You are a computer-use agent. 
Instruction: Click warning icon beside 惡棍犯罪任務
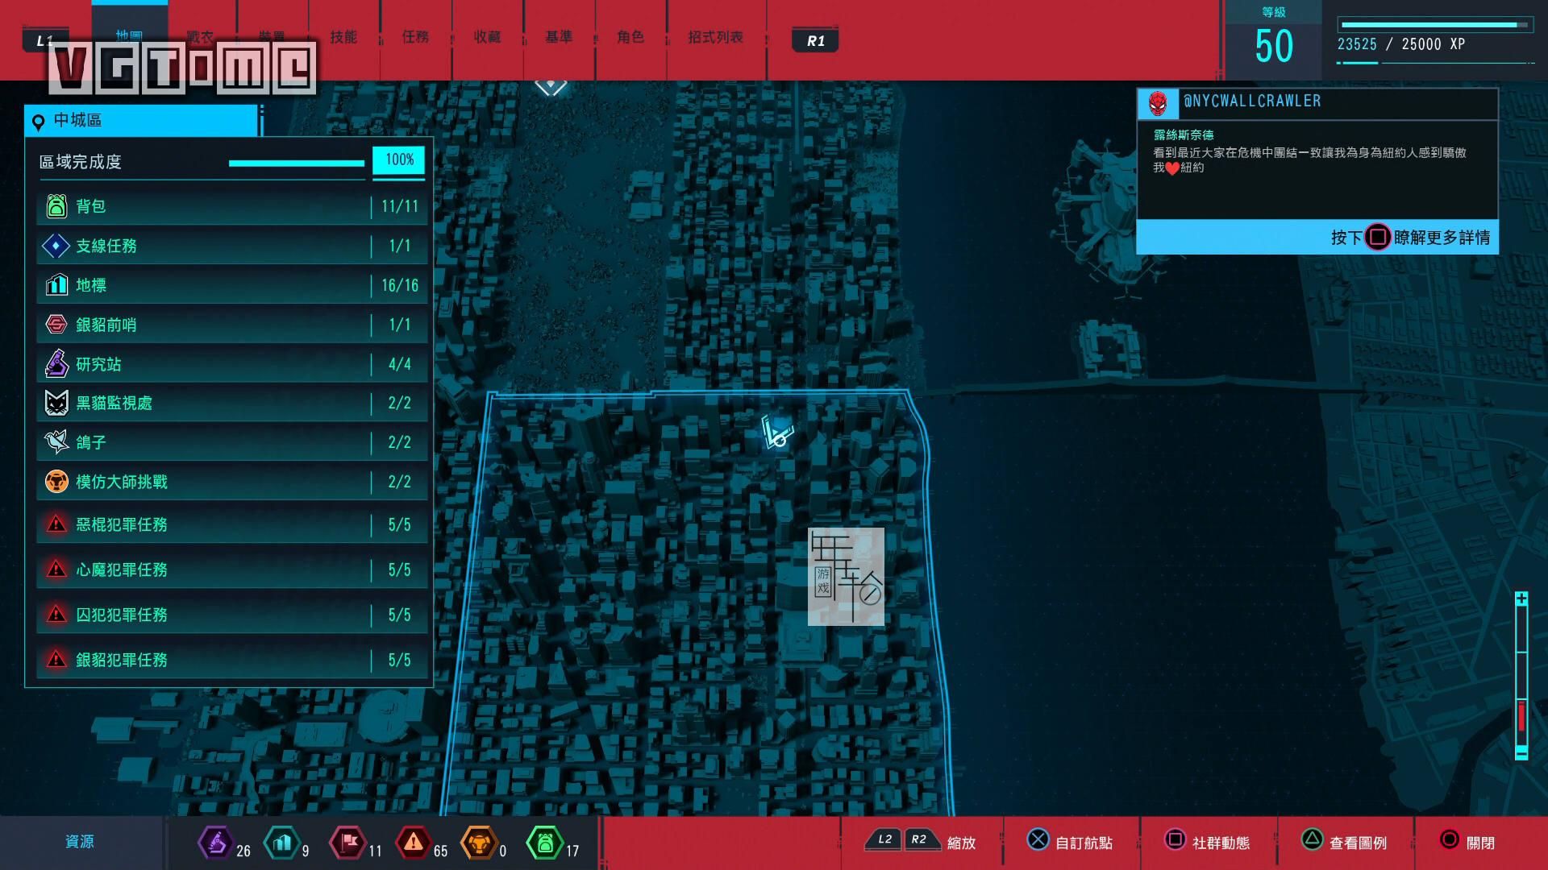[x=56, y=524]
